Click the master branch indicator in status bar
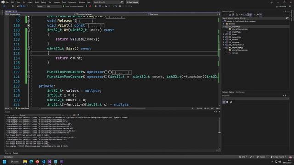The height and width of the screenshot is (165, 294). [262, 157]
